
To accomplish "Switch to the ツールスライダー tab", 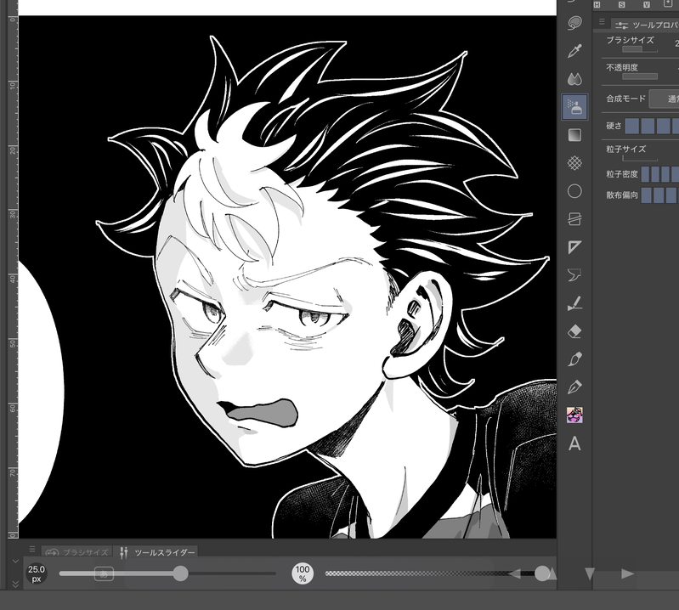I will point(157,552).
